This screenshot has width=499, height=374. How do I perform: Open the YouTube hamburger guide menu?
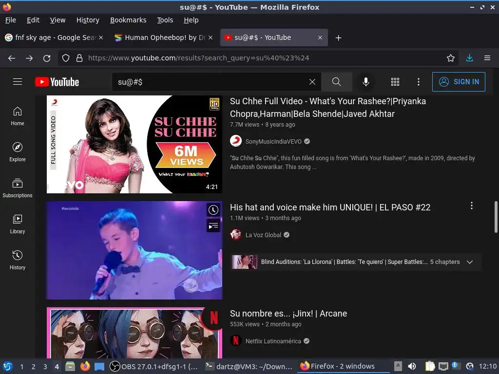click(x=18, y=82)
